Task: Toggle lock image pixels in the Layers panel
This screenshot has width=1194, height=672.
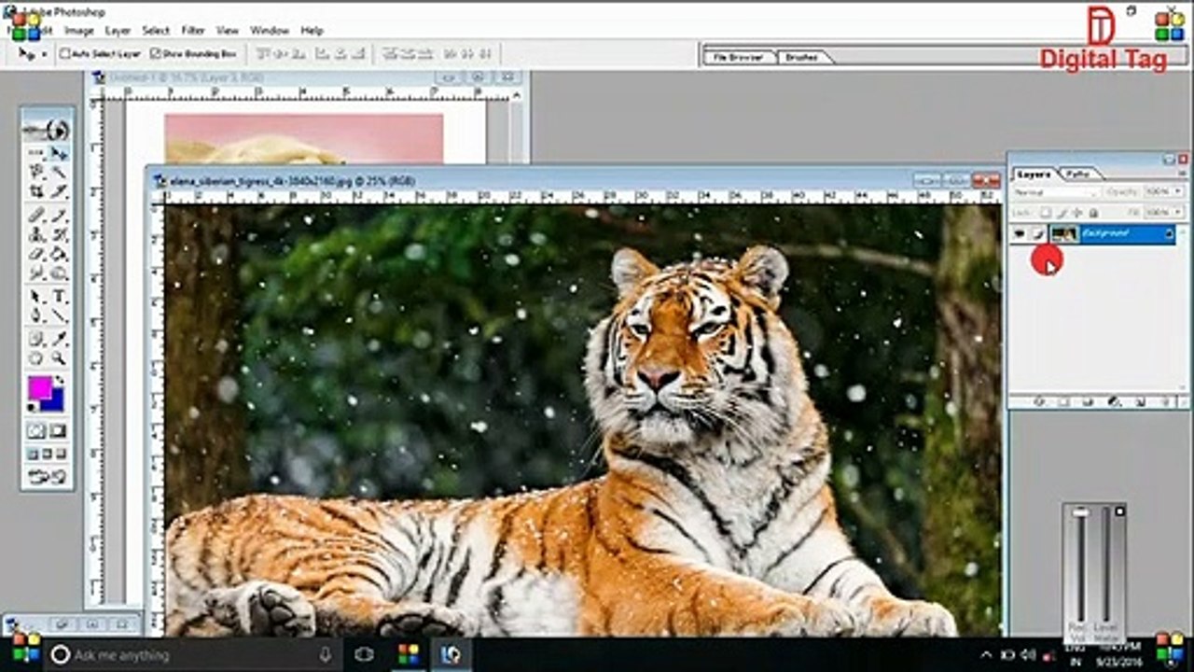Action: tap(1062, 213)
